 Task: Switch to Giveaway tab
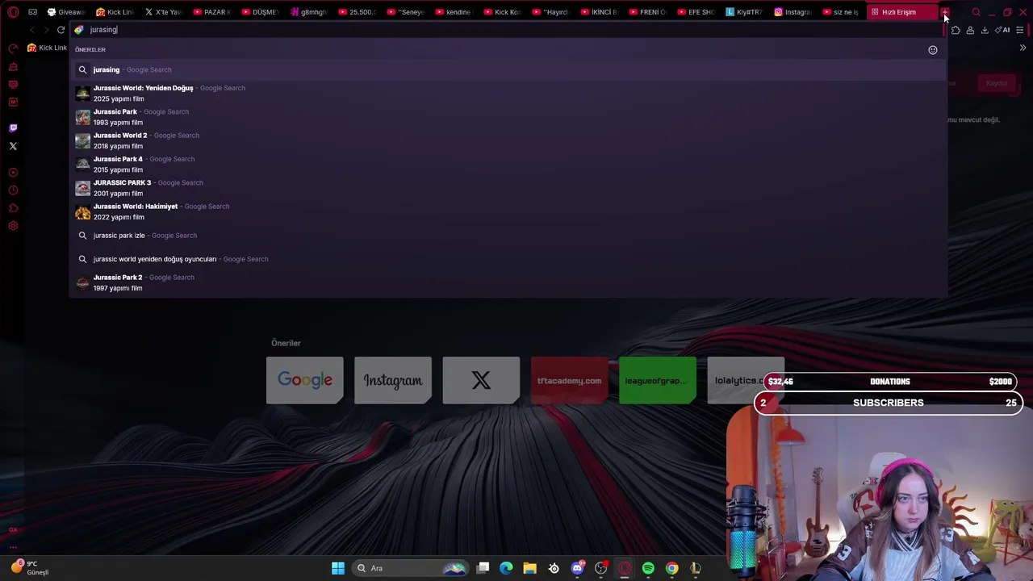coord(66,12)
